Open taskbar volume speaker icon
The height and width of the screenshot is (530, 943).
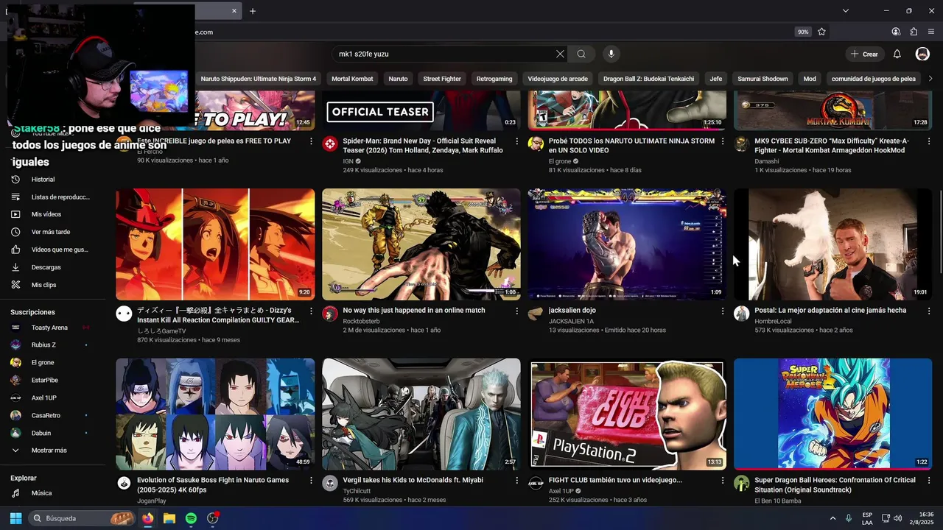pyautogui.click(x=899, y=518)
